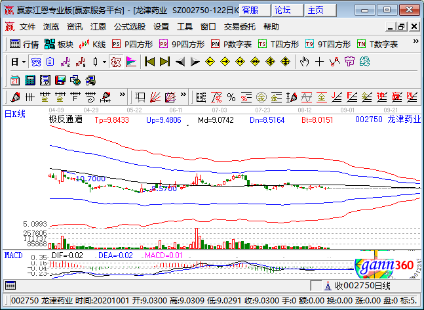Viewport: 424px width, 310px height.
Task: Step back with the gray left triangle
Action: click(x=180, y=62)
